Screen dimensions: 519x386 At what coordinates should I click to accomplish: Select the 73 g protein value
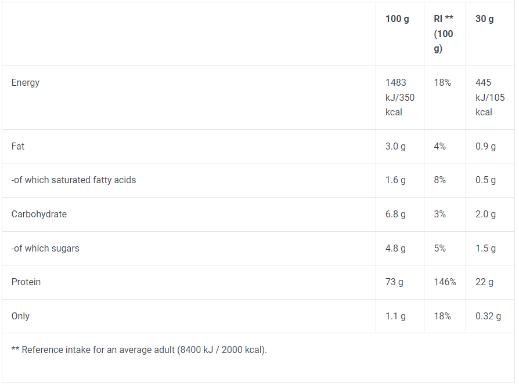click(x=394, y=282)
